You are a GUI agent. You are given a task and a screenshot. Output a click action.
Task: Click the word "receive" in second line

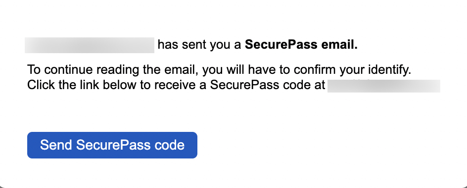pyautogui.click(x=178, y=85)
